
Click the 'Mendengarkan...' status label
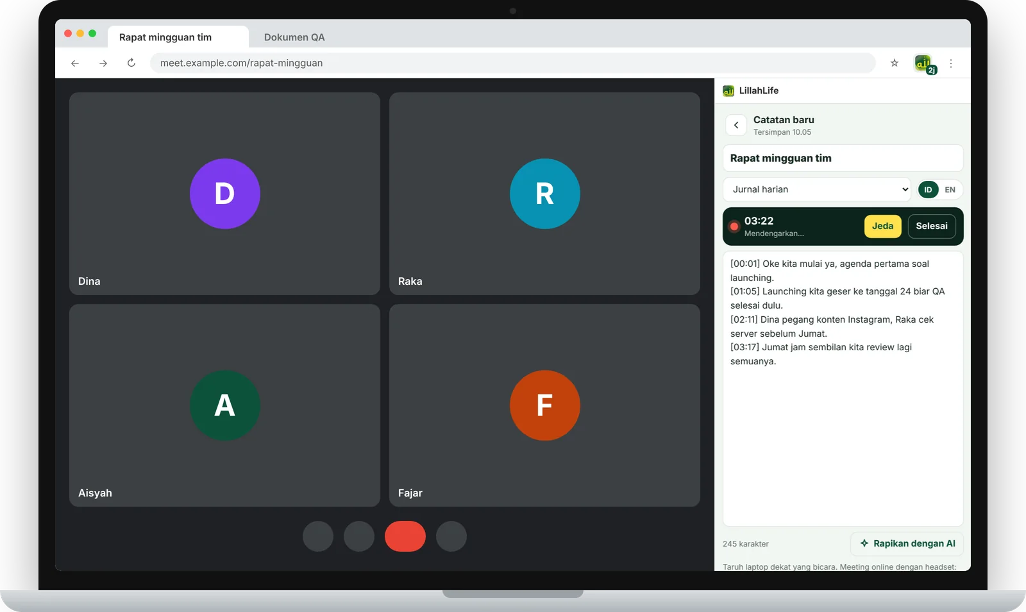(x=774, y=234)
